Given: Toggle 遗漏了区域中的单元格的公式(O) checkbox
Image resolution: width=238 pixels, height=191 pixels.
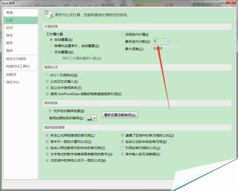Looking at the screenshot, I should coord(122,135).
